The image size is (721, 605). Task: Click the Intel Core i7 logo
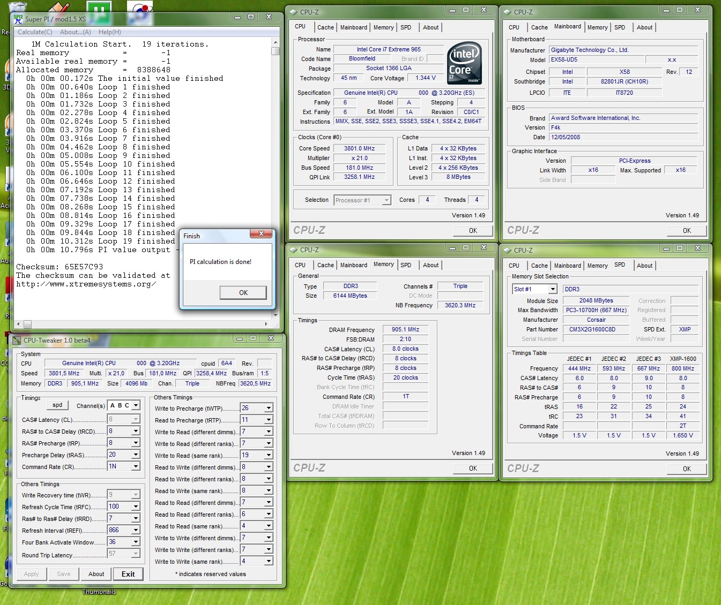[x=464, y=63]
